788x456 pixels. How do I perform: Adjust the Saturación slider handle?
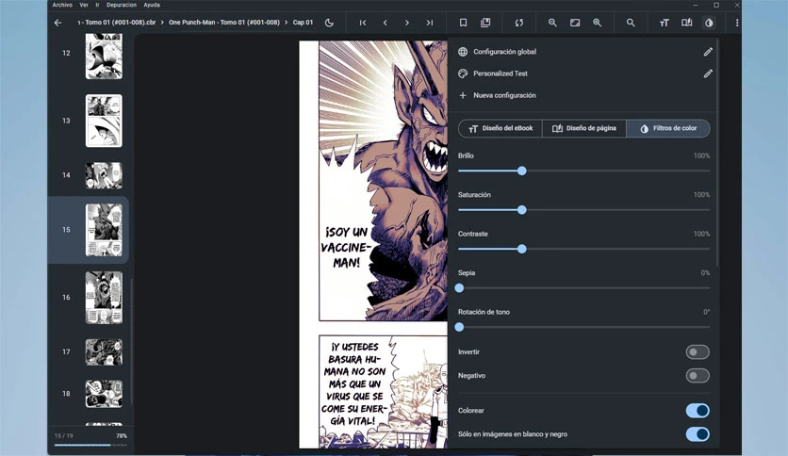[521, 210]
